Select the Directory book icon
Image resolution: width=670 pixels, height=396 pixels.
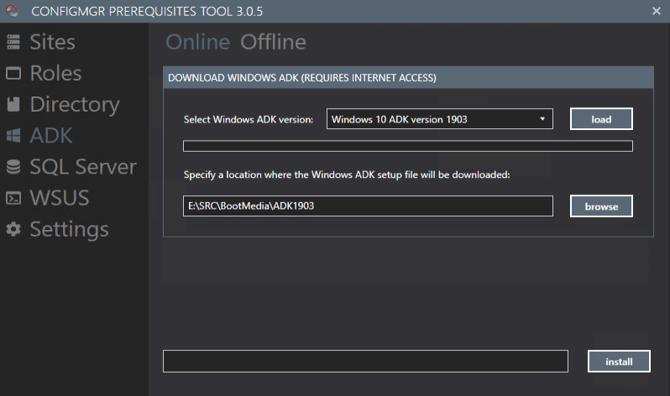click(x=13, y=105)
